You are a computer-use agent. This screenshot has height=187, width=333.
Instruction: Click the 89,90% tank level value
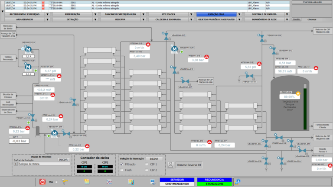click(x=289, y=97)
